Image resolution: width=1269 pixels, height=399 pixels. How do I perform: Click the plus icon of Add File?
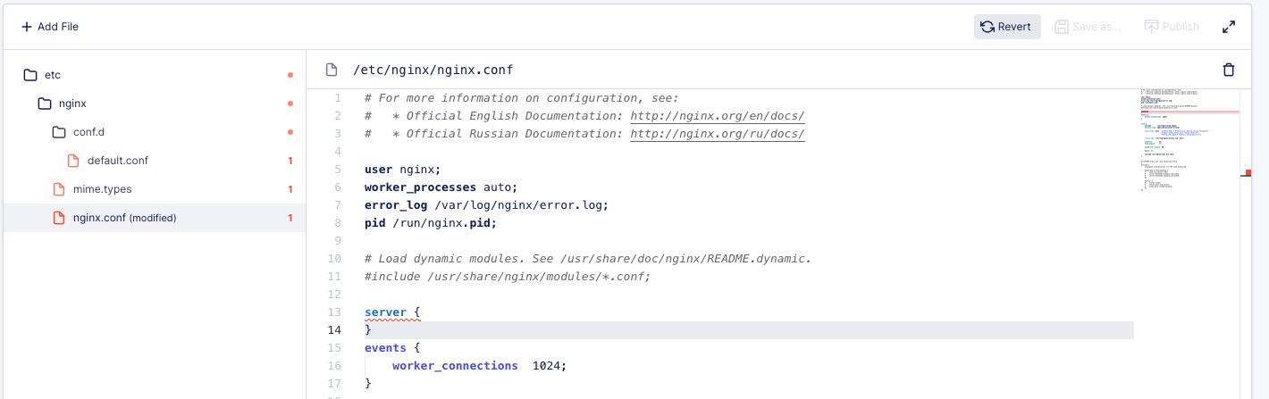coord(27,27)
